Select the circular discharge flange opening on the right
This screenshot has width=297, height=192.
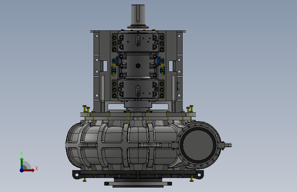tap(198, 145)
